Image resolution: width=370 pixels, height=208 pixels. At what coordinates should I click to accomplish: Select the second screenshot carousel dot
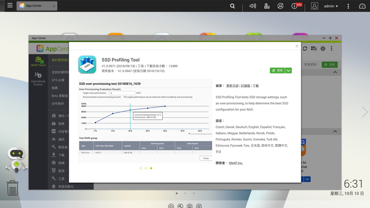[145, 168]
